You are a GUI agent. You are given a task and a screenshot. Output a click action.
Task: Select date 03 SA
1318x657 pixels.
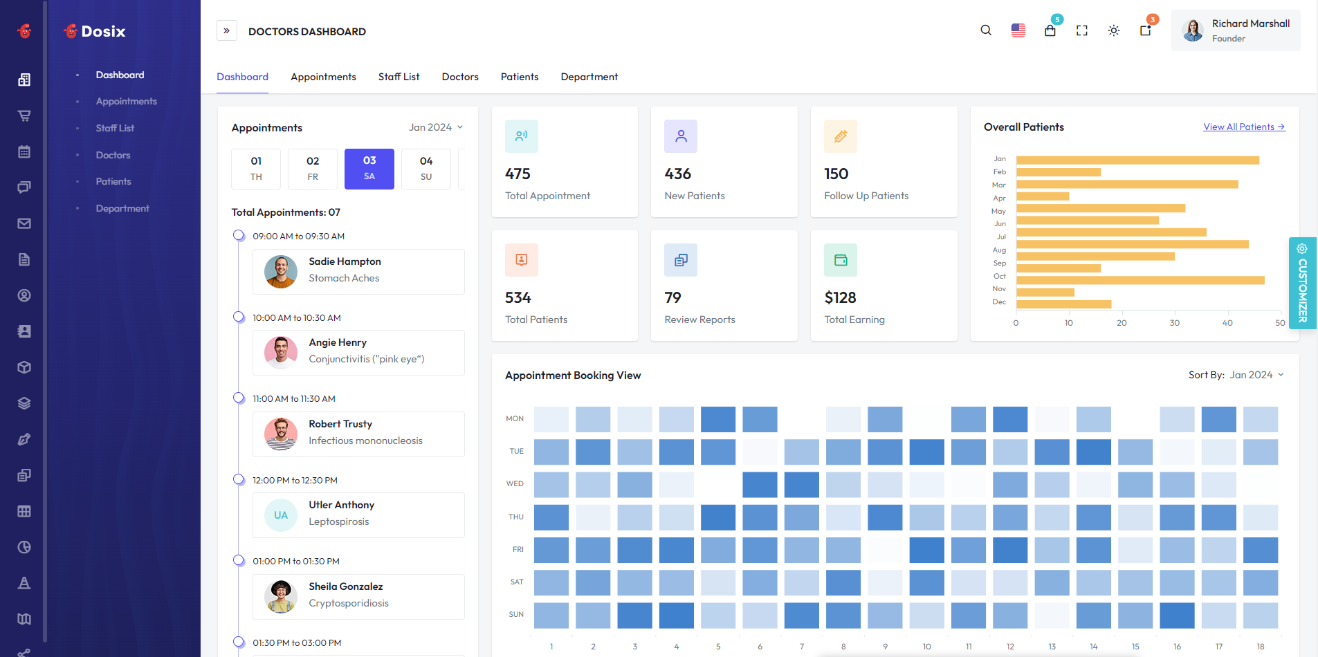[369, 169]
